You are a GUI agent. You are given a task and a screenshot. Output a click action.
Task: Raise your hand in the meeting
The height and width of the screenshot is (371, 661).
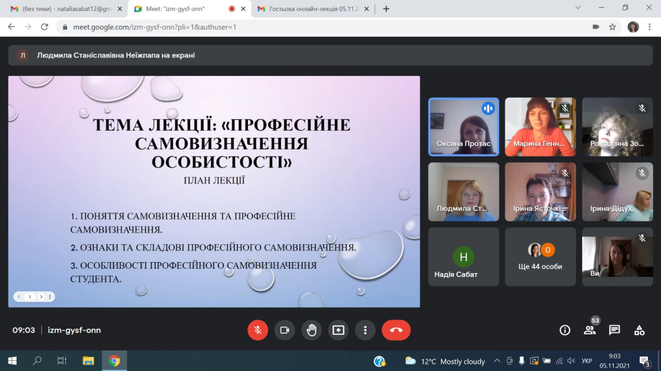click(x=311, y=330)
